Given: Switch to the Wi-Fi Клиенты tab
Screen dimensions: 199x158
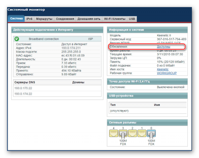Looking at the screenshot, I should [x=115, y=19].
